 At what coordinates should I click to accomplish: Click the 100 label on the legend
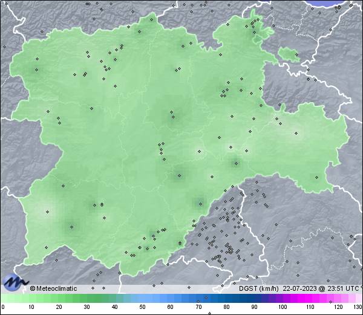283,307
